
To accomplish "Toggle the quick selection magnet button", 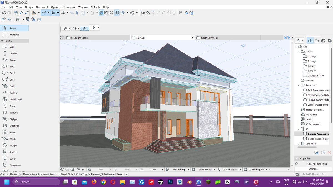I will point(84,28).
